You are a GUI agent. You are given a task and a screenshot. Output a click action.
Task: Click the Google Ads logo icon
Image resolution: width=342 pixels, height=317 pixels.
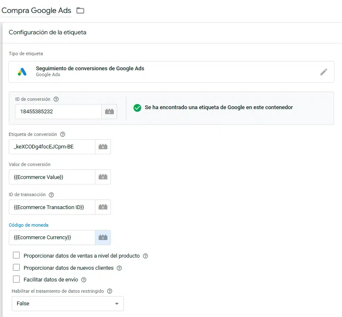coord(22,72)
